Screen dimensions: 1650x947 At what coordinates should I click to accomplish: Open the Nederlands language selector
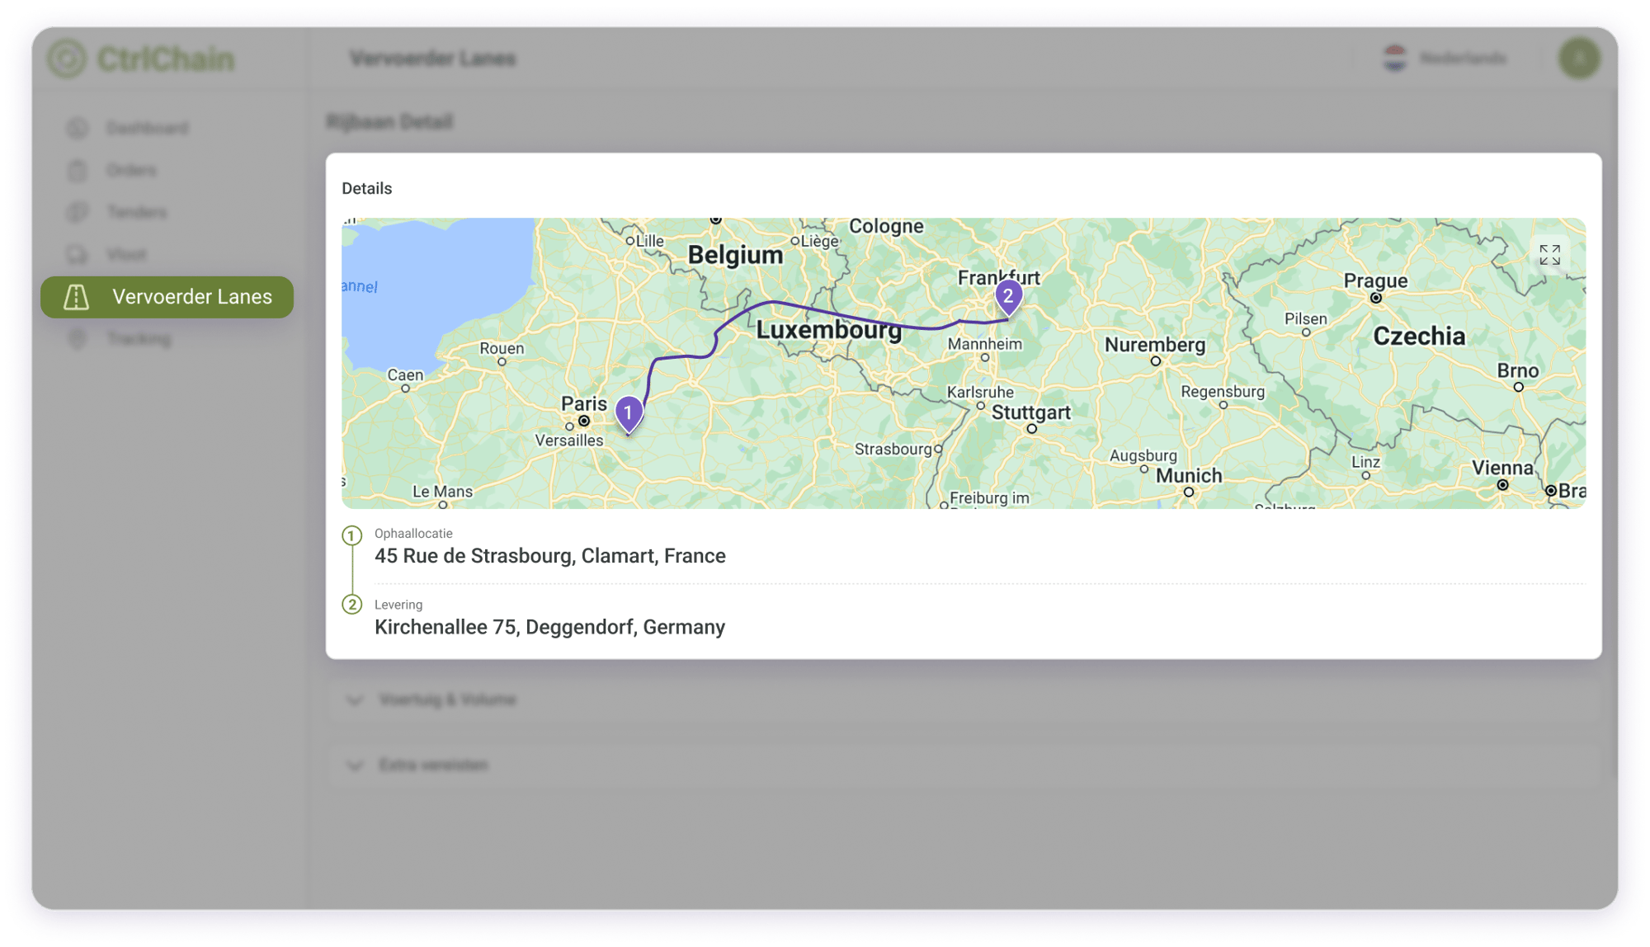[x=1445, y=59]
